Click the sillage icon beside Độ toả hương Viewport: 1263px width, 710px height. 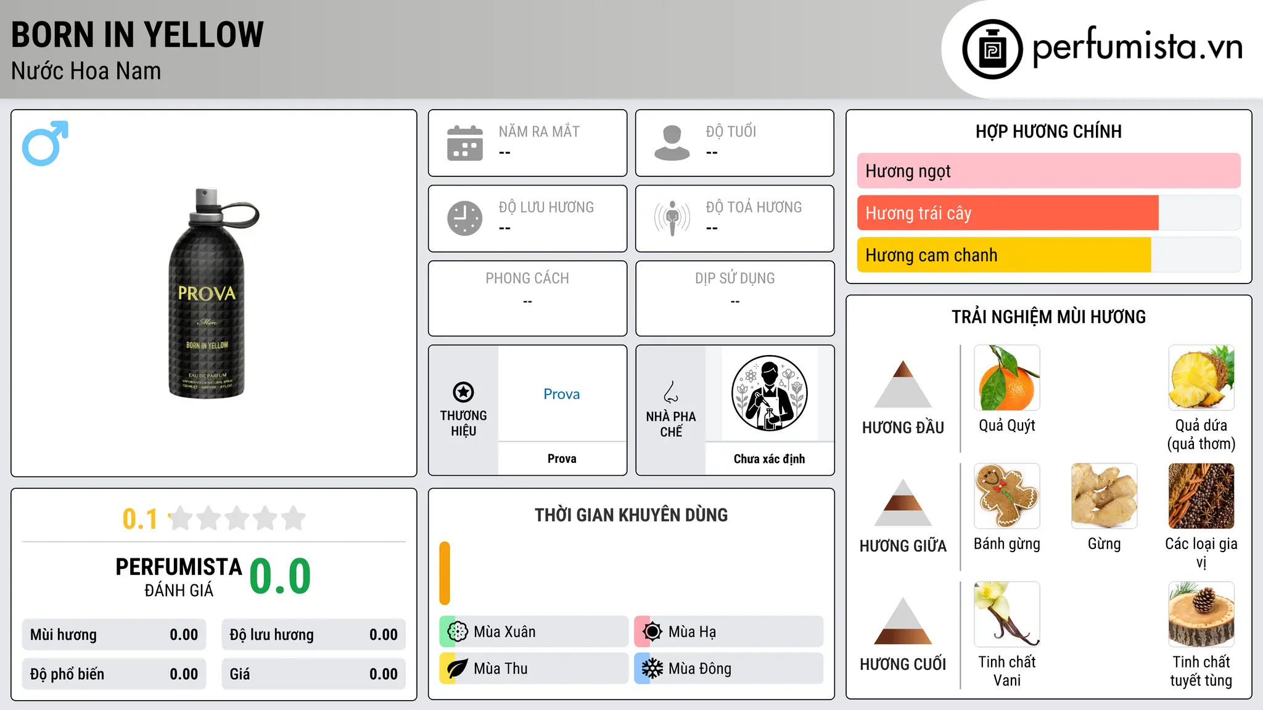point(672,218)
